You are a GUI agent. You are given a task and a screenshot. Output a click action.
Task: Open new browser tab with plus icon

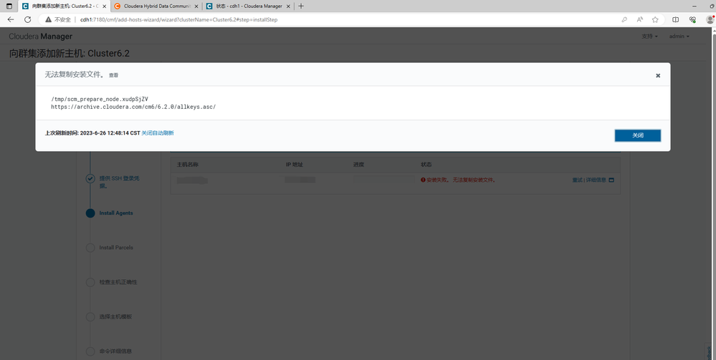click(301, 6)
